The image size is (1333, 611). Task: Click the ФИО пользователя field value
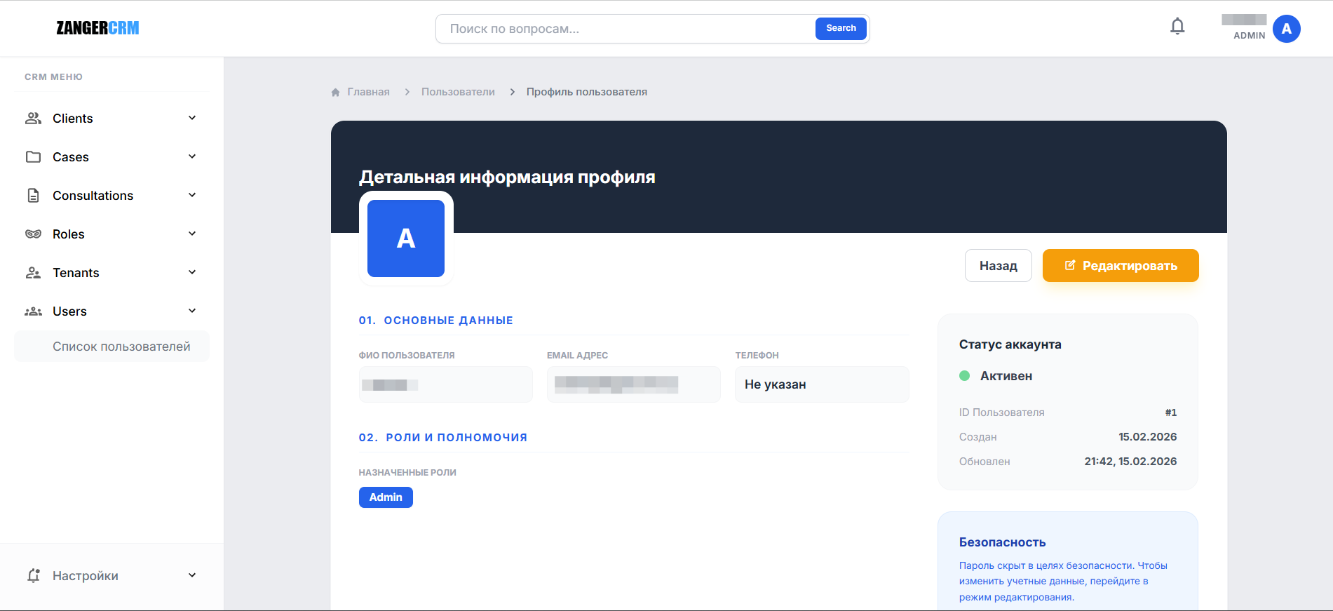pos(445,384)
